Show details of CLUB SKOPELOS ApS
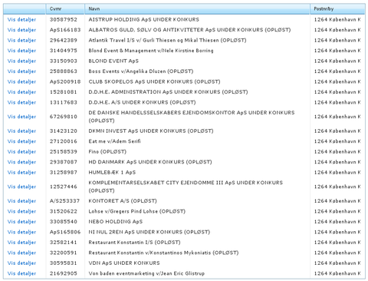The width and height of the screenshot is (368, 281). tap(21, 82)
